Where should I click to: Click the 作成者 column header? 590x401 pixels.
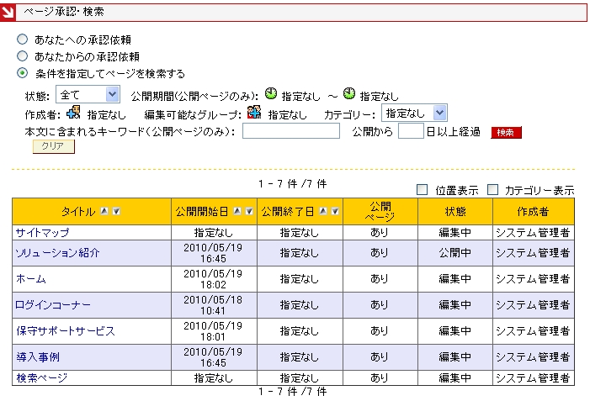tap(533, 211)
